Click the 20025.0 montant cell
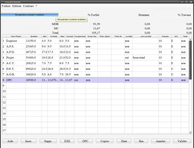 (34, 63)
